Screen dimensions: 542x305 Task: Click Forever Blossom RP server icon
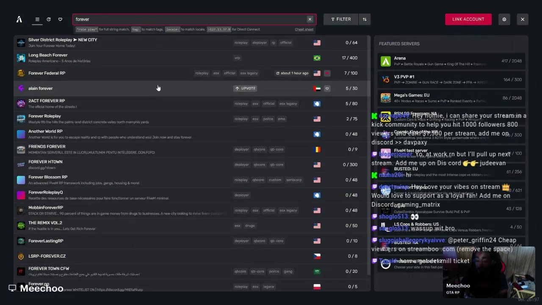pyautogui.click(x=21, y=180)
